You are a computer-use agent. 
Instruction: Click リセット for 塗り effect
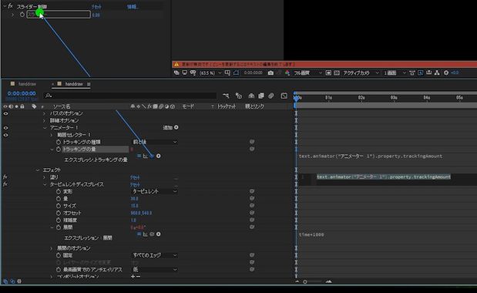pyautogui.click(x=135, y=177)
